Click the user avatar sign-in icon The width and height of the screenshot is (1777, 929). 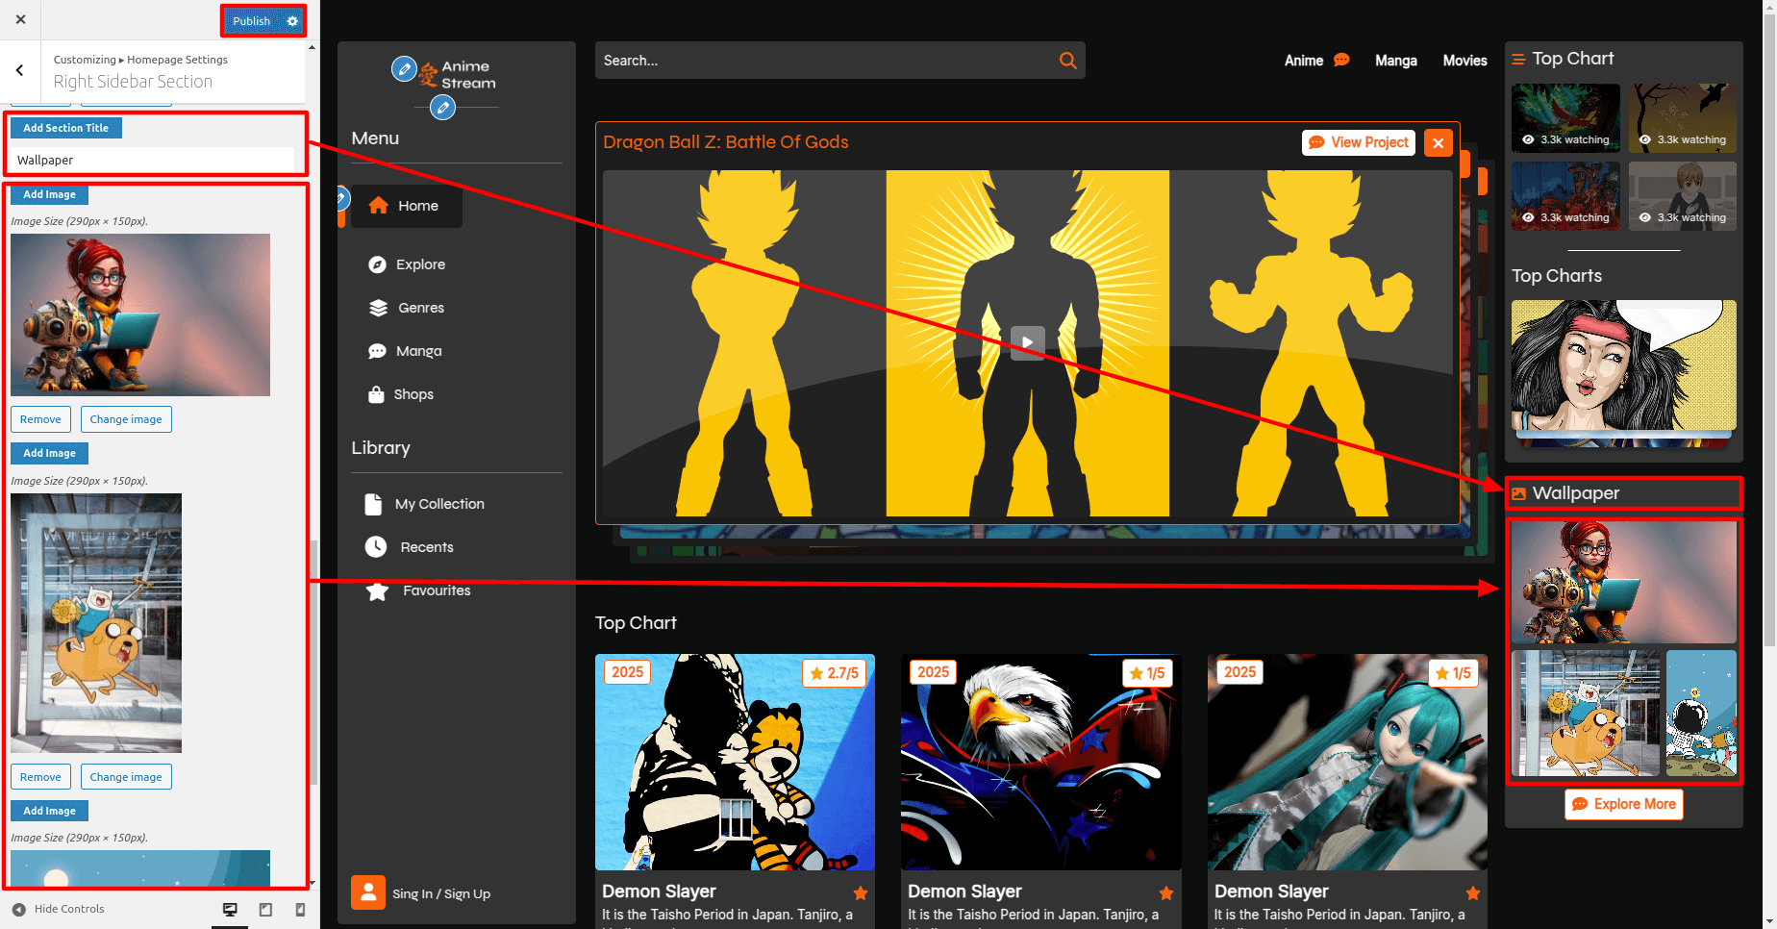368,892
